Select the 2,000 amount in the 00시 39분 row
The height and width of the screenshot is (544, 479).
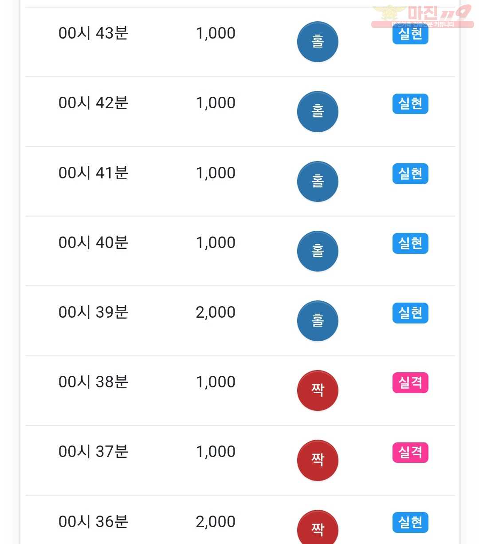[x=216, y=312]
